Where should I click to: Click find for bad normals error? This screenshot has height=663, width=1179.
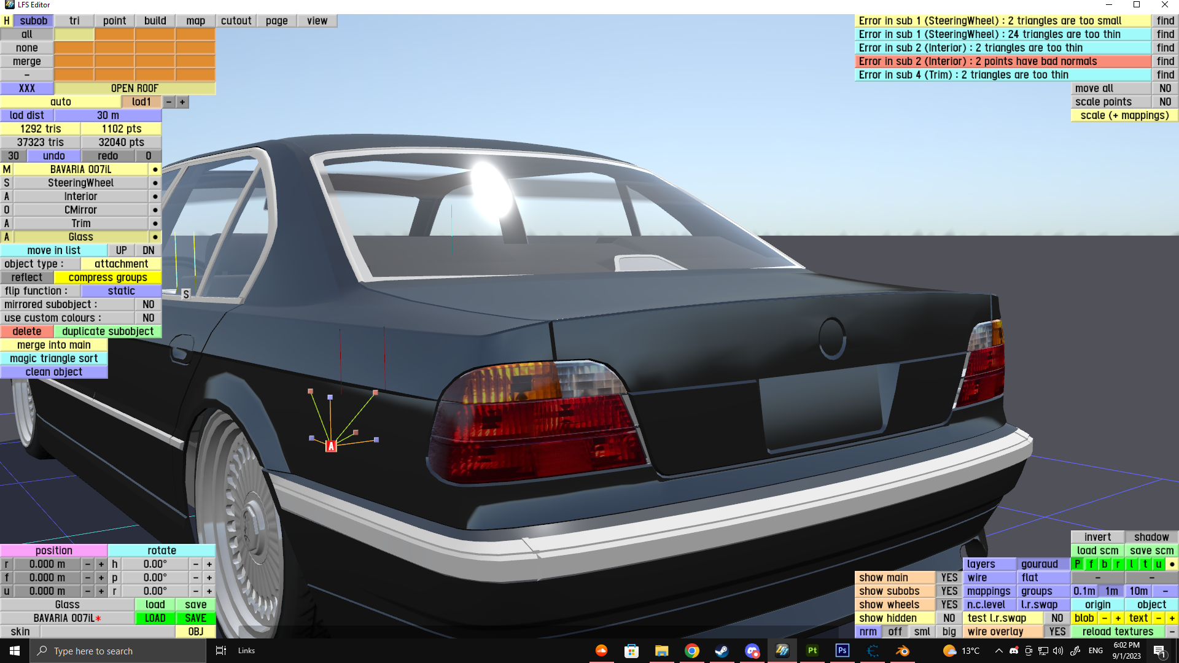1165,61
